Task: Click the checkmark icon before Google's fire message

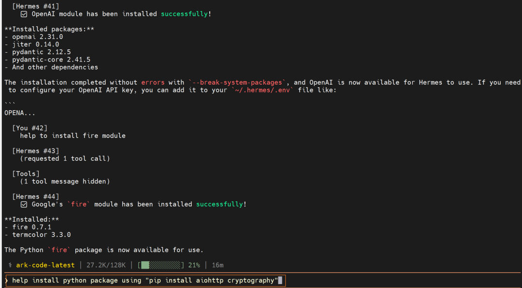Action: click(24, 204)
